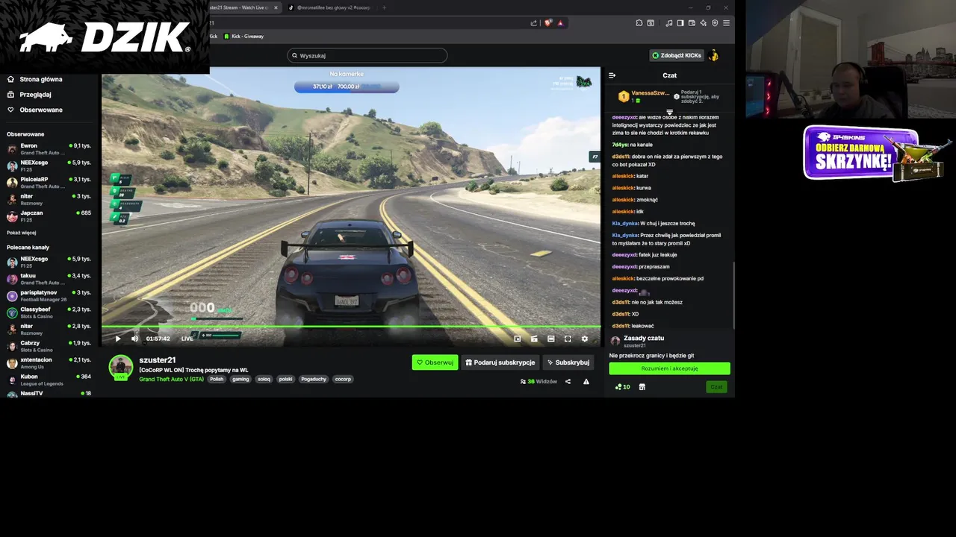The image size is (956, 537).
Task: Click the green stream progress bar
Action: tap(351, 326)
